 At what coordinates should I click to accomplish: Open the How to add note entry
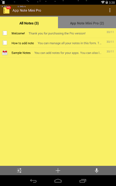[x=58, y=43]
